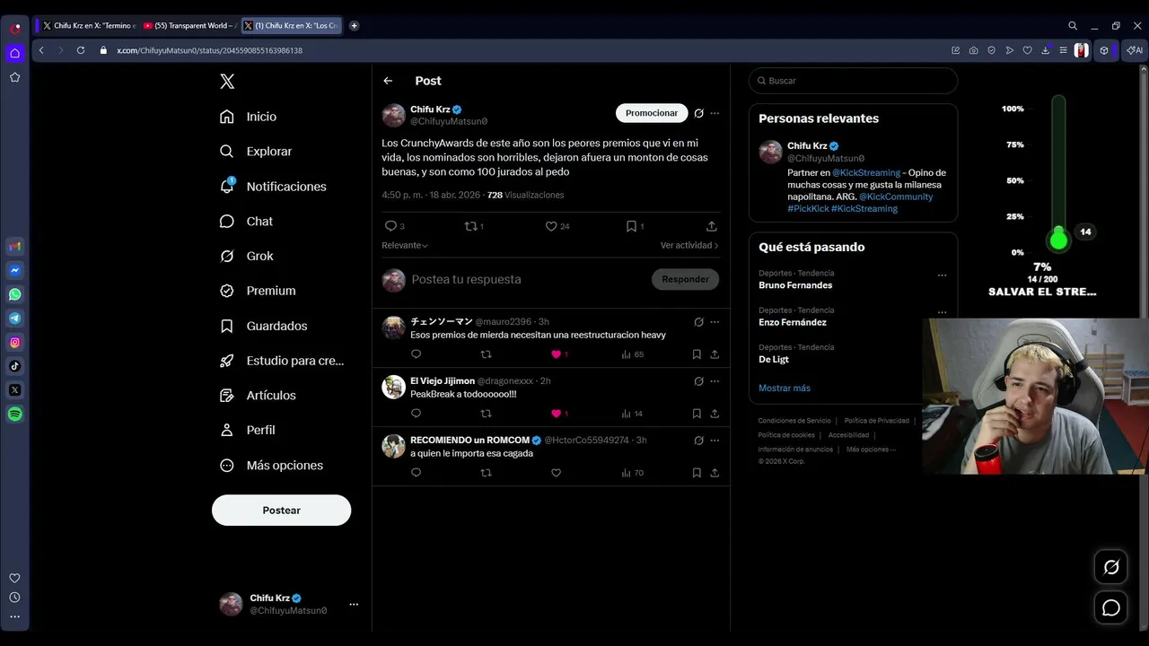Viewport: 1149px width, 646px height.
Task: Open the main post's three-dot menu
Action: (x=715, y=113)
